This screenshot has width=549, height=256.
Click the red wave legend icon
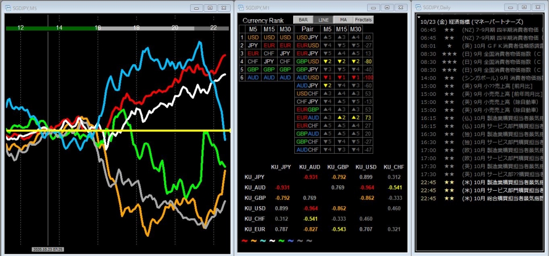pos(246,240)
